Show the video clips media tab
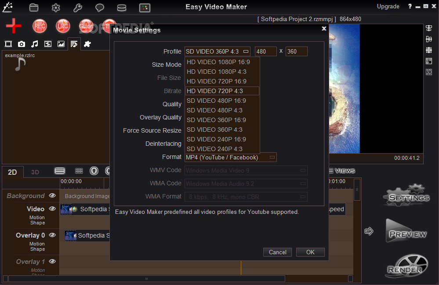This screenshot has height=285, width=439. tap(8, 44)
